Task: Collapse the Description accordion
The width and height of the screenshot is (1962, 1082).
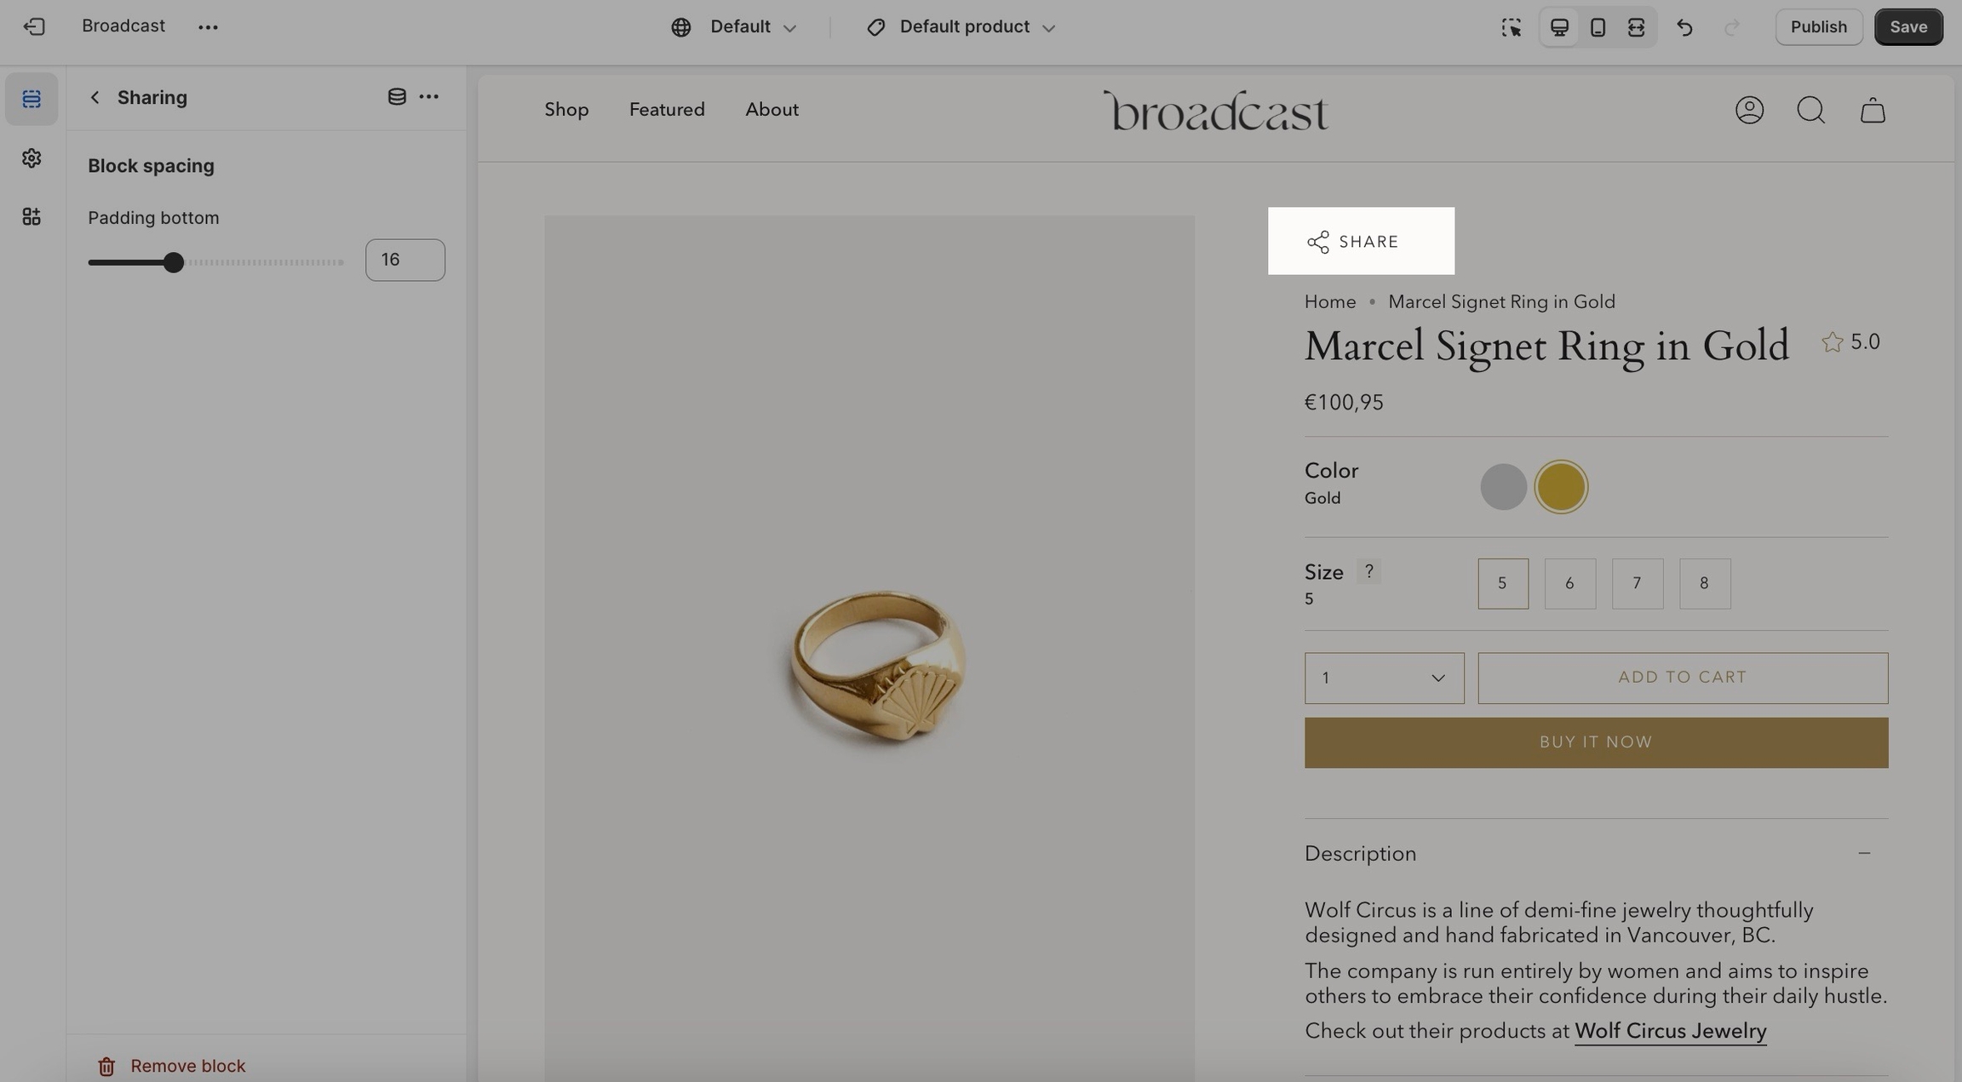Action: point(1863,854)
